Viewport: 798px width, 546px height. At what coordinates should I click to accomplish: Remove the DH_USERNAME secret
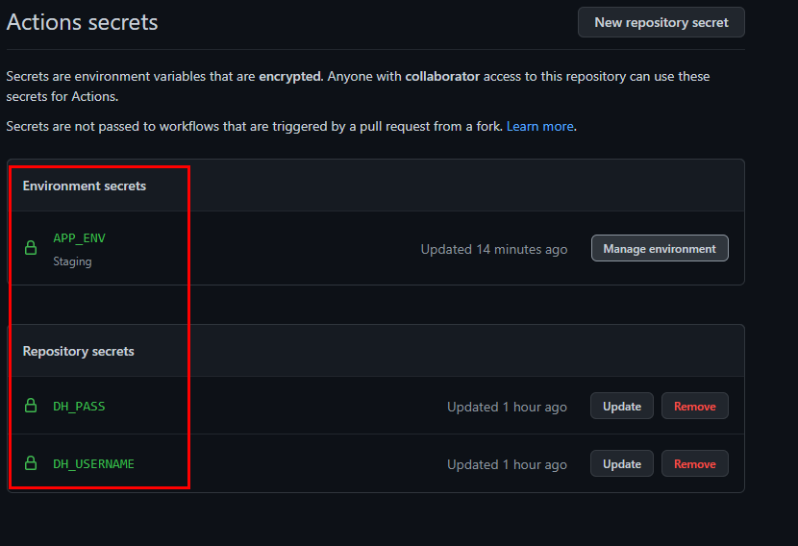click(x=695, y=463)
